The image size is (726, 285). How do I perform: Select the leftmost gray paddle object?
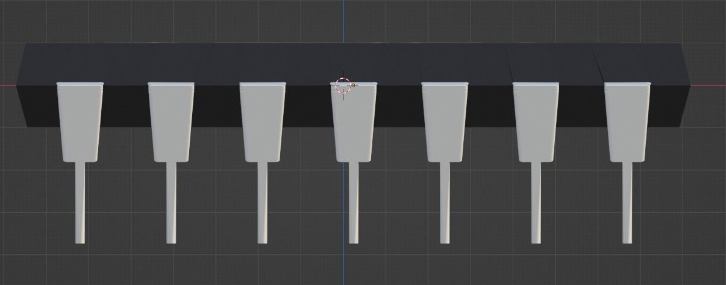80,162
